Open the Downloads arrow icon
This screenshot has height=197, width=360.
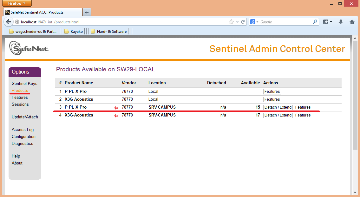pos(341,22)
